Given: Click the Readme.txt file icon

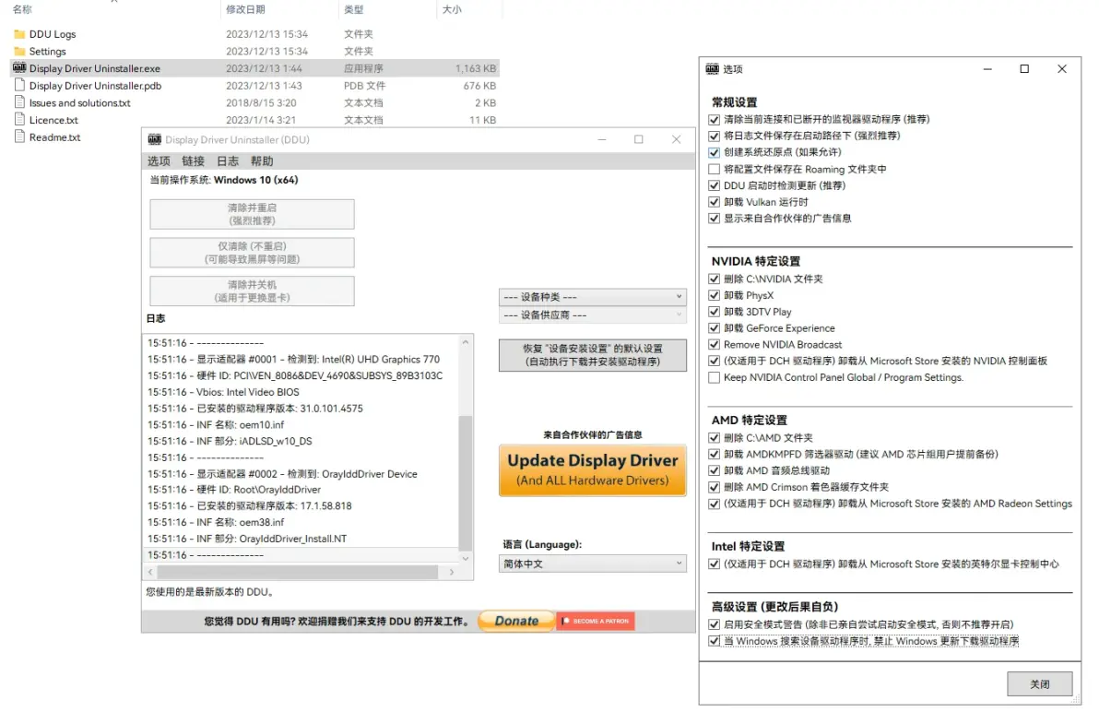Looking at the screenshot, I should (x=19, y=137).
